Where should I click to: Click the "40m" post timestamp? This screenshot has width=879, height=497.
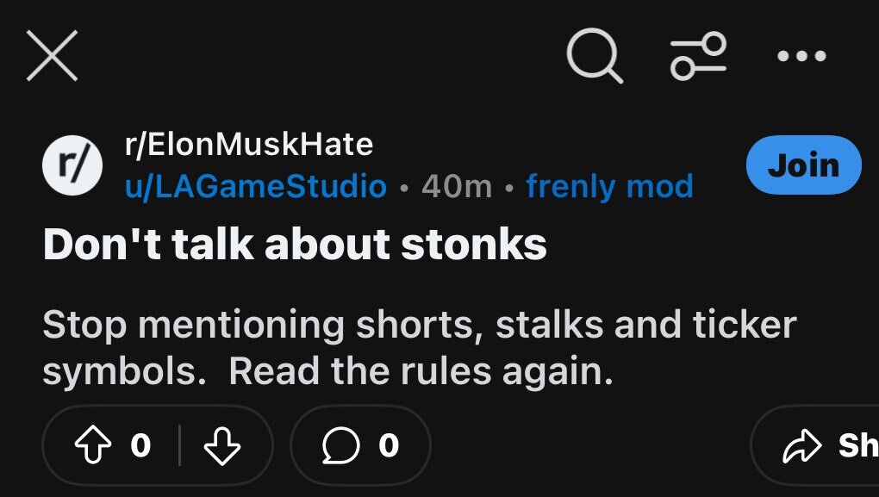(457, 185)
